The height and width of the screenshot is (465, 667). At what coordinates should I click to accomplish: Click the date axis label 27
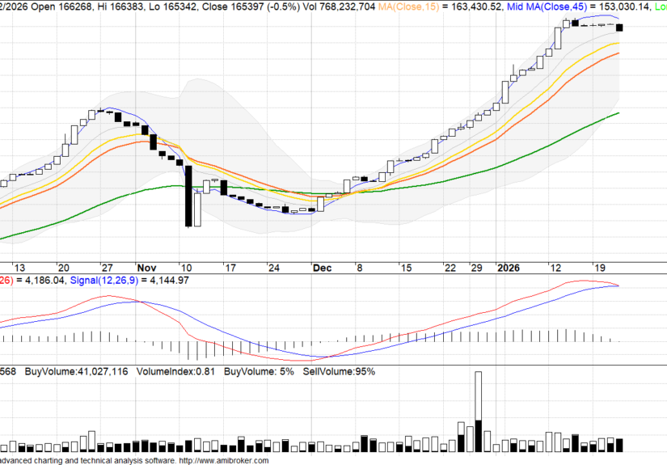coord(106,268)
